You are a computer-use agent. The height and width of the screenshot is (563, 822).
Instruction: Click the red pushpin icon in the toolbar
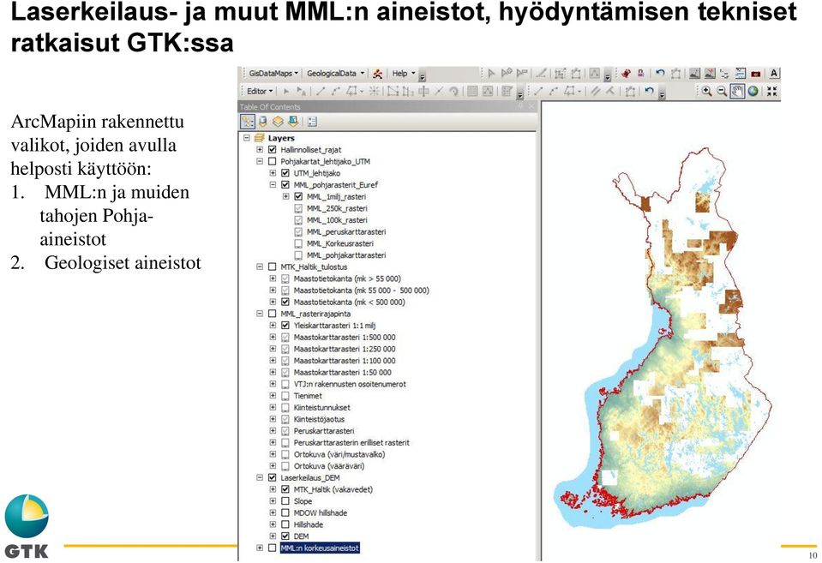pyautogui.click(x=626, y=74)
